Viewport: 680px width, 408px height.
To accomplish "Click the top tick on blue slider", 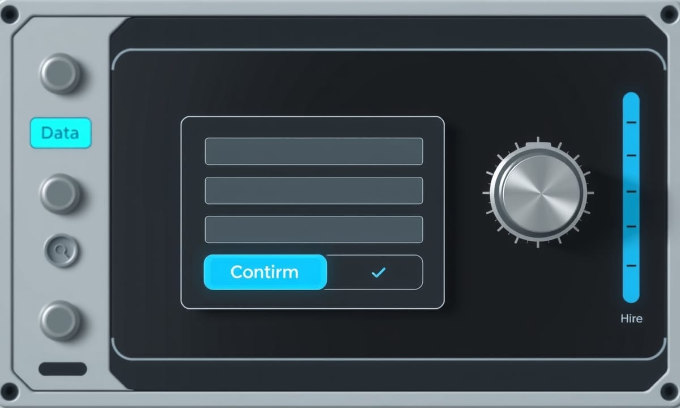I will pyautogui.click(x=631, y=122).
